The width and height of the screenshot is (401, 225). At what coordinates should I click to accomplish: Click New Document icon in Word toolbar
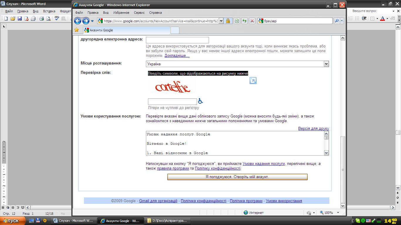(x=6, y=18)
